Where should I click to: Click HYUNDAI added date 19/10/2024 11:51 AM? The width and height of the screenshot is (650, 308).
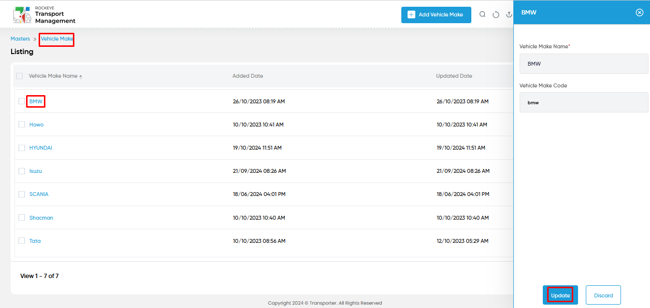[x=257, y=148]
